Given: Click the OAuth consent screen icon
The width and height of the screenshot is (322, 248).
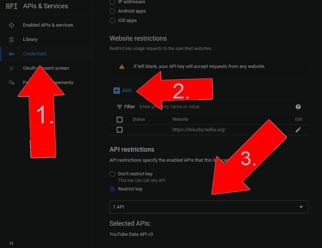Looking at the screenshot, I should (x=12, y=68).
